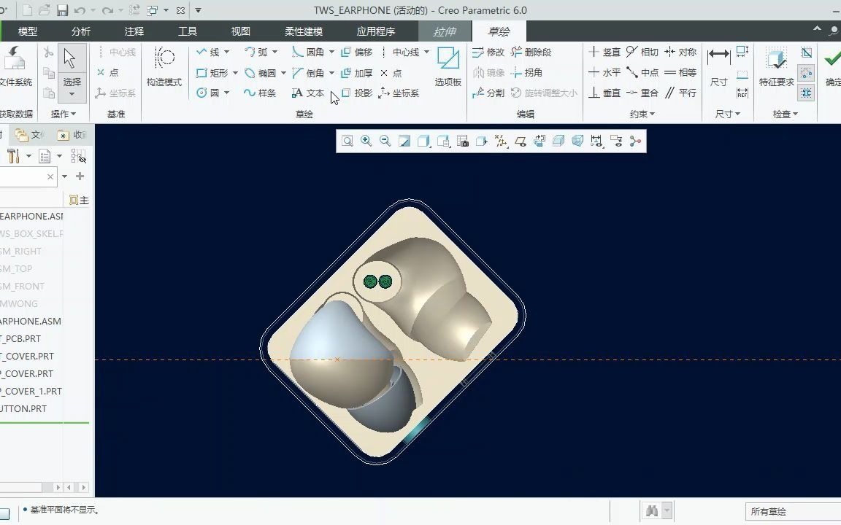The width and height of the screenshot is (841, 525).
Task: Open the 弧 (Arc) dropdown arrow
Action: [274, 52]
